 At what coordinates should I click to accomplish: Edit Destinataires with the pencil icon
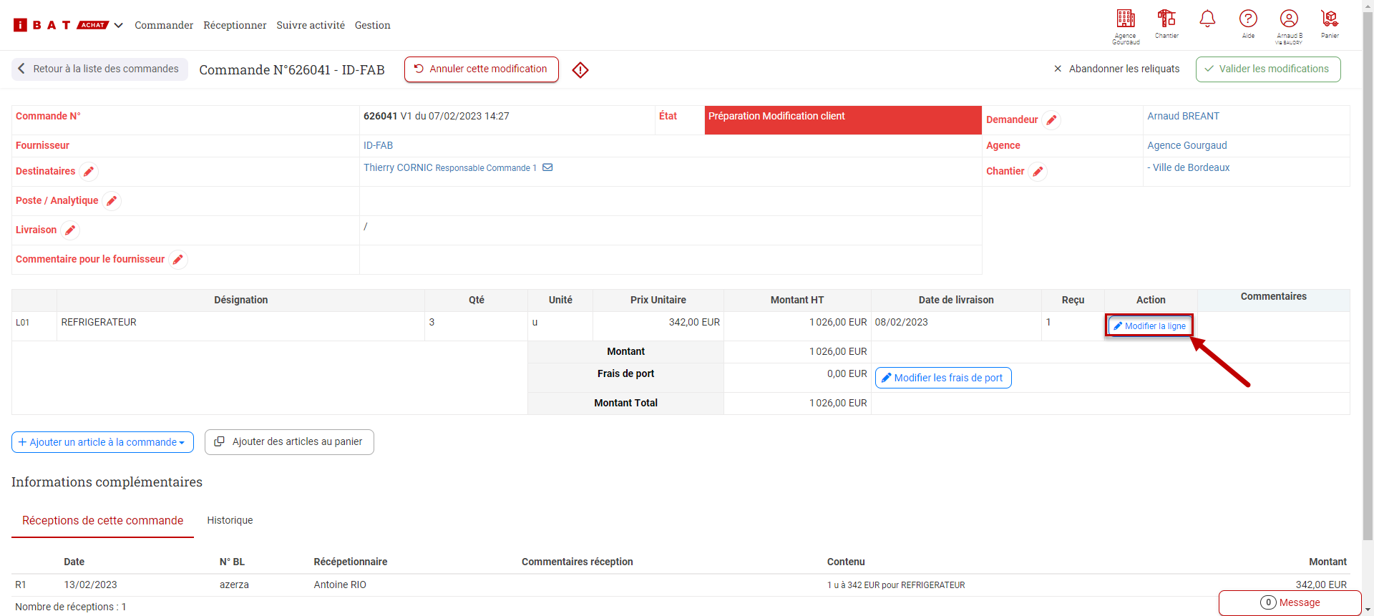tap(89, 172)
